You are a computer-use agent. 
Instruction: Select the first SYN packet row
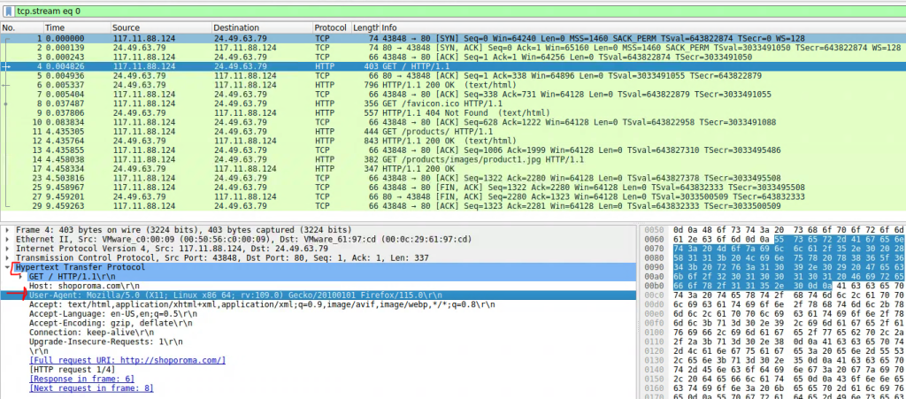[x=442, y=38]
